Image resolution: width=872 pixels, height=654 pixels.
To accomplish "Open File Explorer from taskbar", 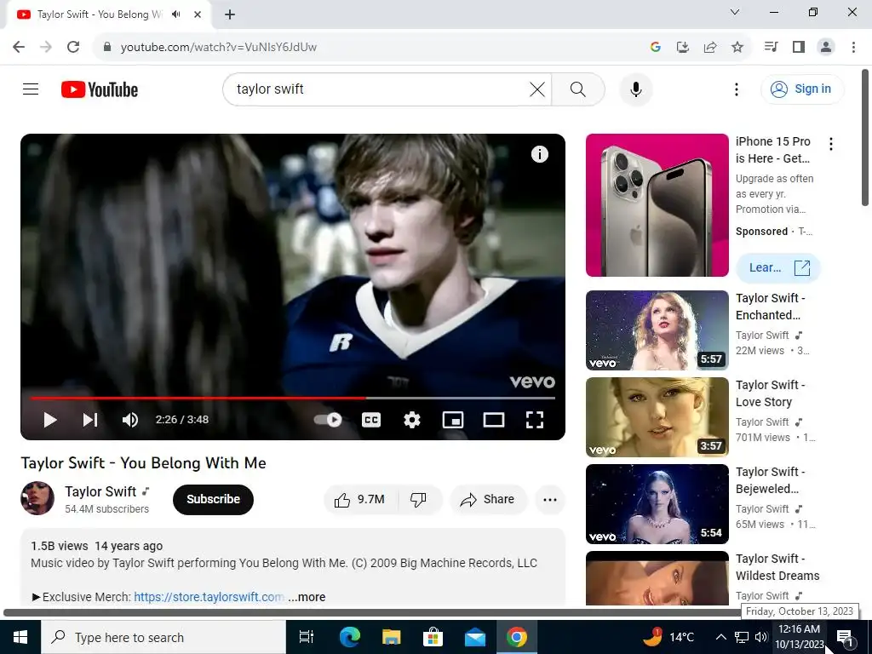I will coord(391,637).
